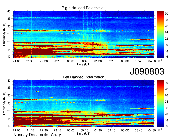Click "Frequency (MHz)" axis label of Left Handed plot
The height and width of the screenshot is (138, 171).
pos(4,103)
